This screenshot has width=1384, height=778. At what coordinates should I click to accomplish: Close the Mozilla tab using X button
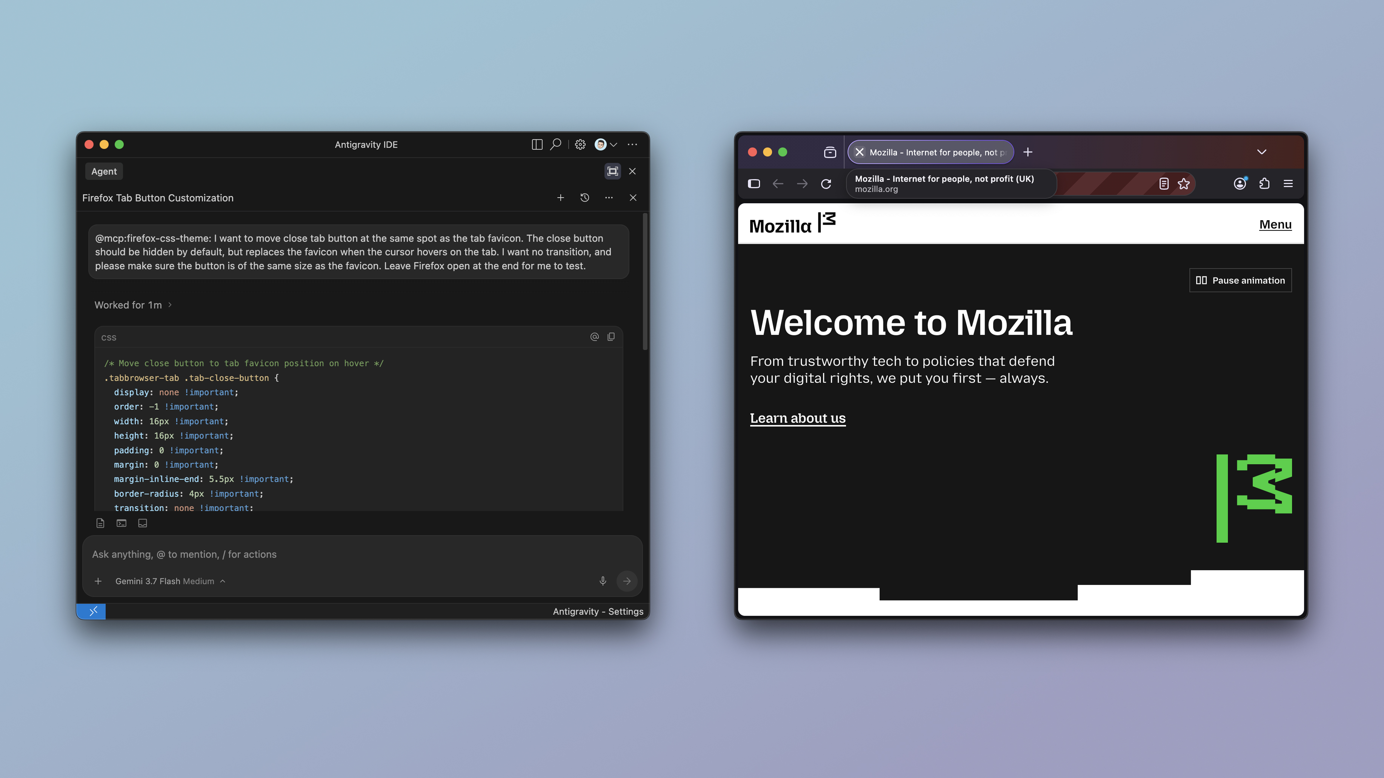859,152
